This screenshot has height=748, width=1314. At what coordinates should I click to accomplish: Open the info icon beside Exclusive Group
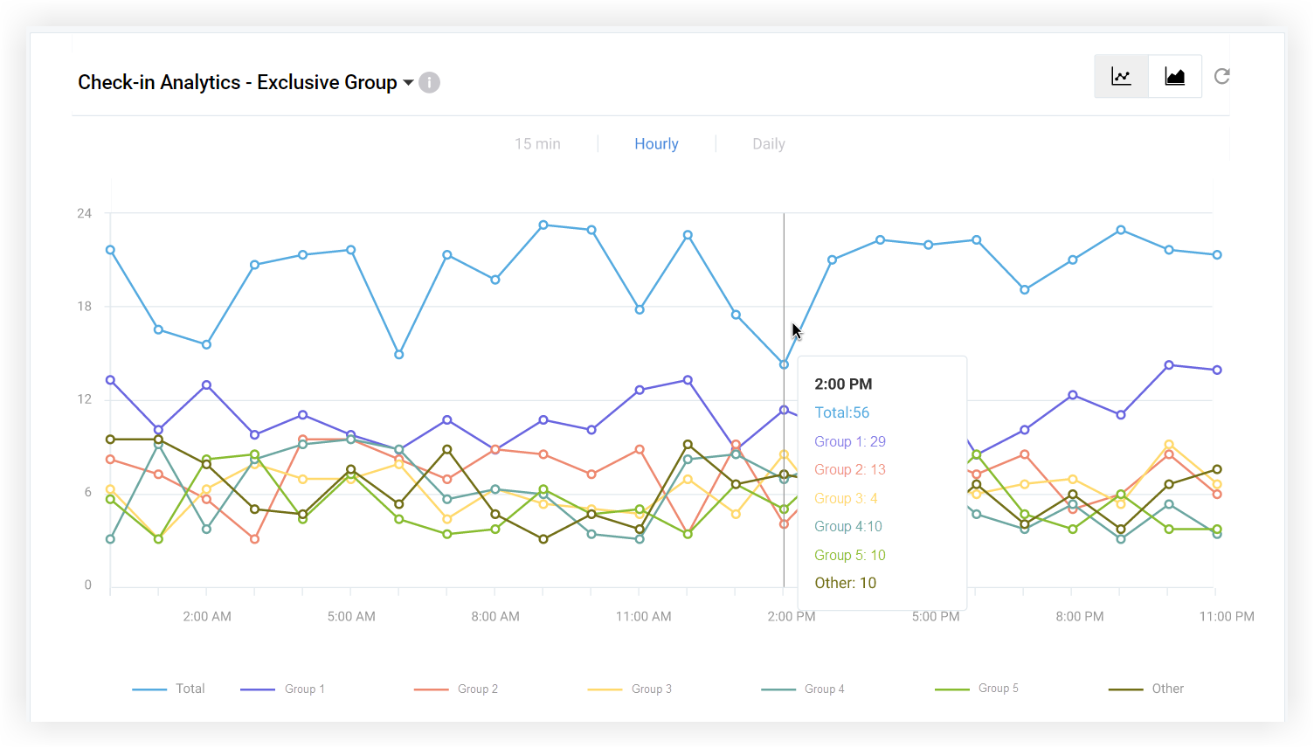pos(429,82)
